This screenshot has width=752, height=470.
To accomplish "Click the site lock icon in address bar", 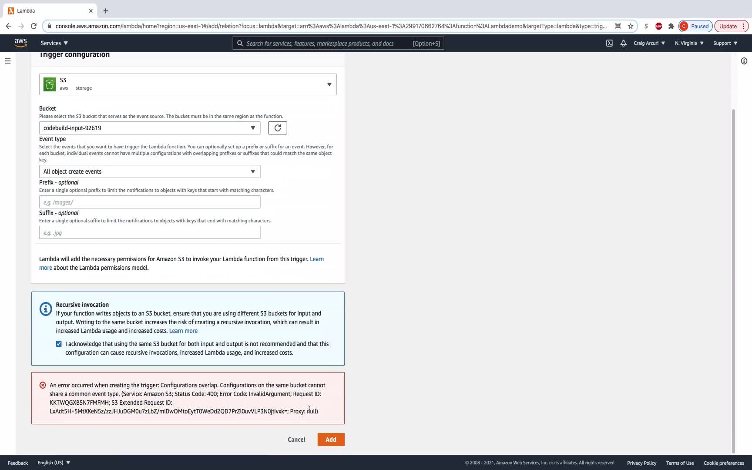I will pos(49,26).
